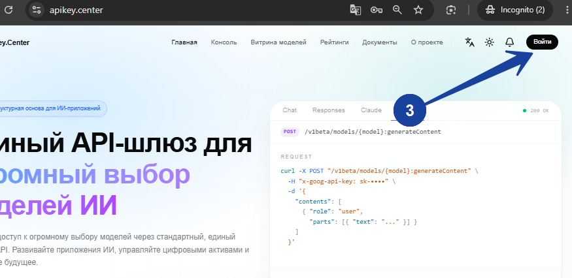
Task: Click the Incognito (2) profile button
Action: (x=515, y=10)
